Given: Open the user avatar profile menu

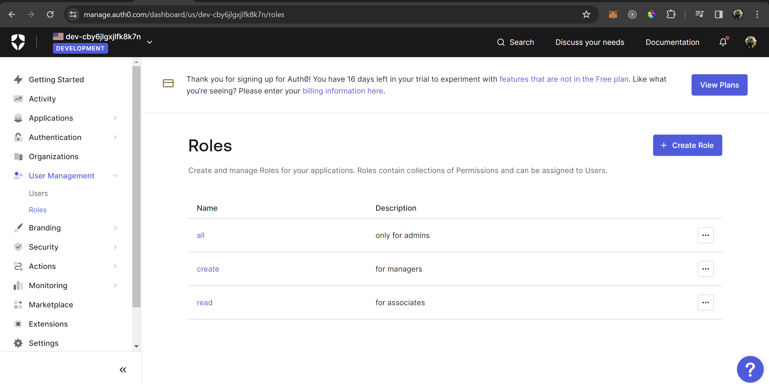Looking at the screenshot, I should click(x=751, y=42).
